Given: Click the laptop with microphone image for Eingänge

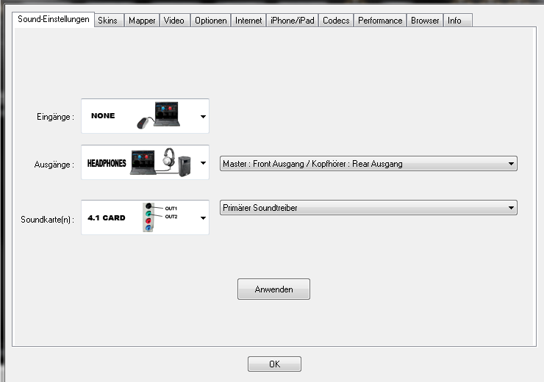Looking at the screenshot, I should [158, 116].
